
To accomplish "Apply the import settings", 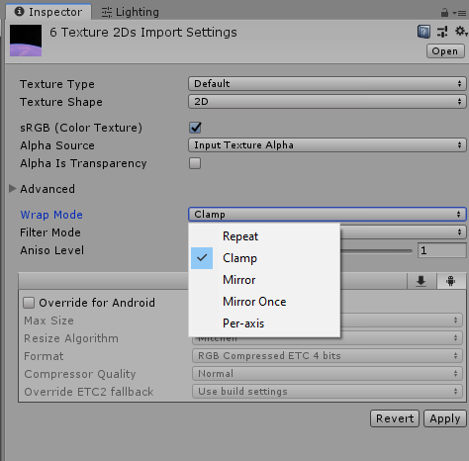I will click(445, 418).
